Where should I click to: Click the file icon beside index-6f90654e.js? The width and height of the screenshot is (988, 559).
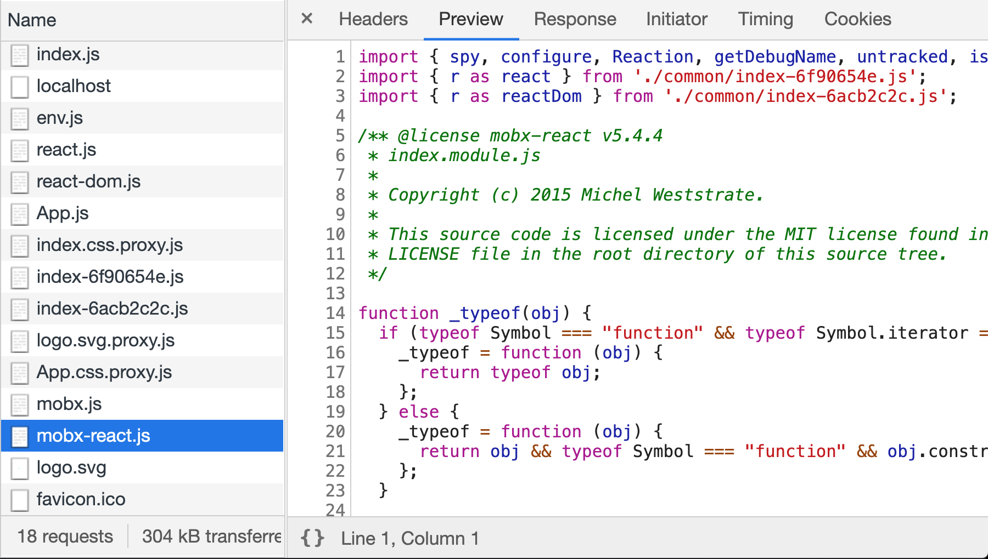20,278
